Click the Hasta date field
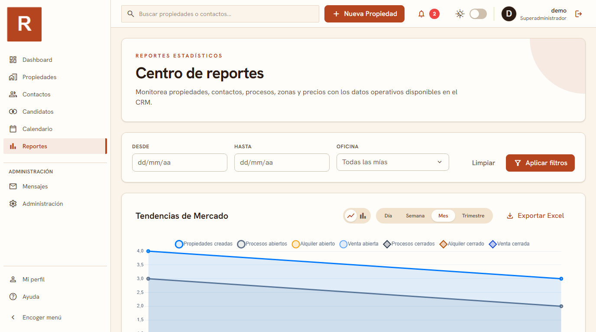This screenshot has width=596, height=332. pos(282,163)
